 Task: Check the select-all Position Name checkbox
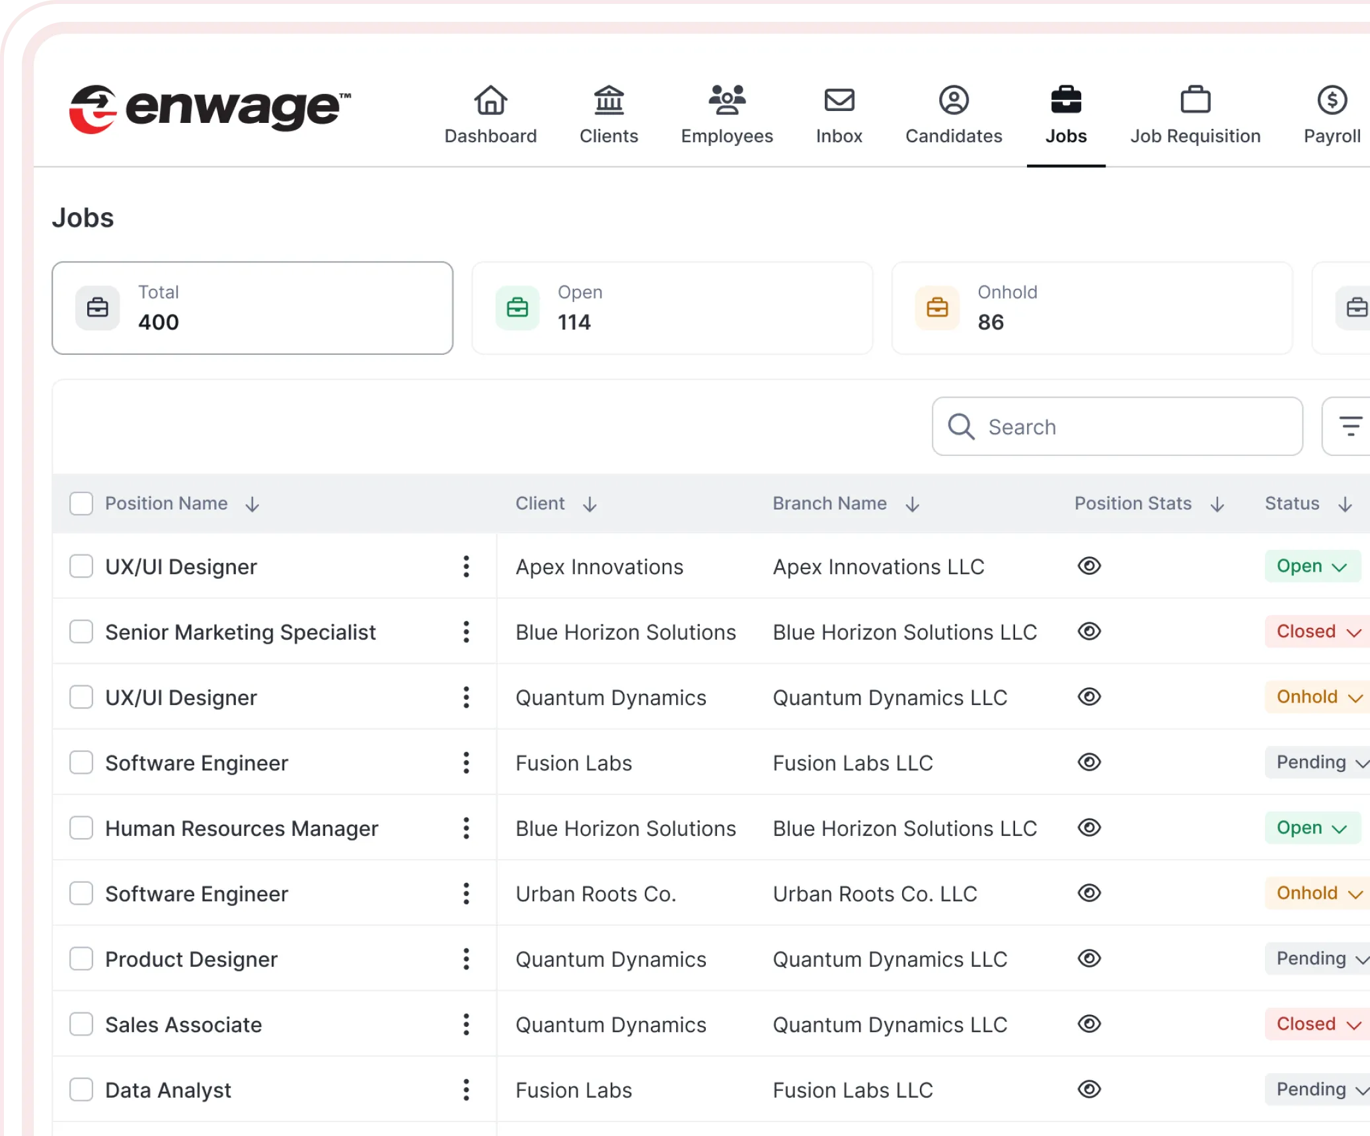point(81,504)
